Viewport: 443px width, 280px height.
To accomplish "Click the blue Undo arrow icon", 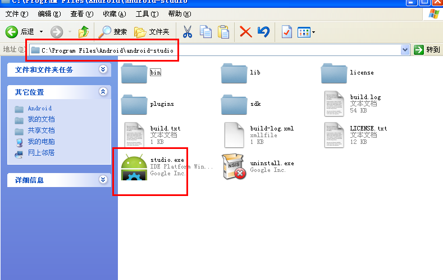I will coord(263,32).
